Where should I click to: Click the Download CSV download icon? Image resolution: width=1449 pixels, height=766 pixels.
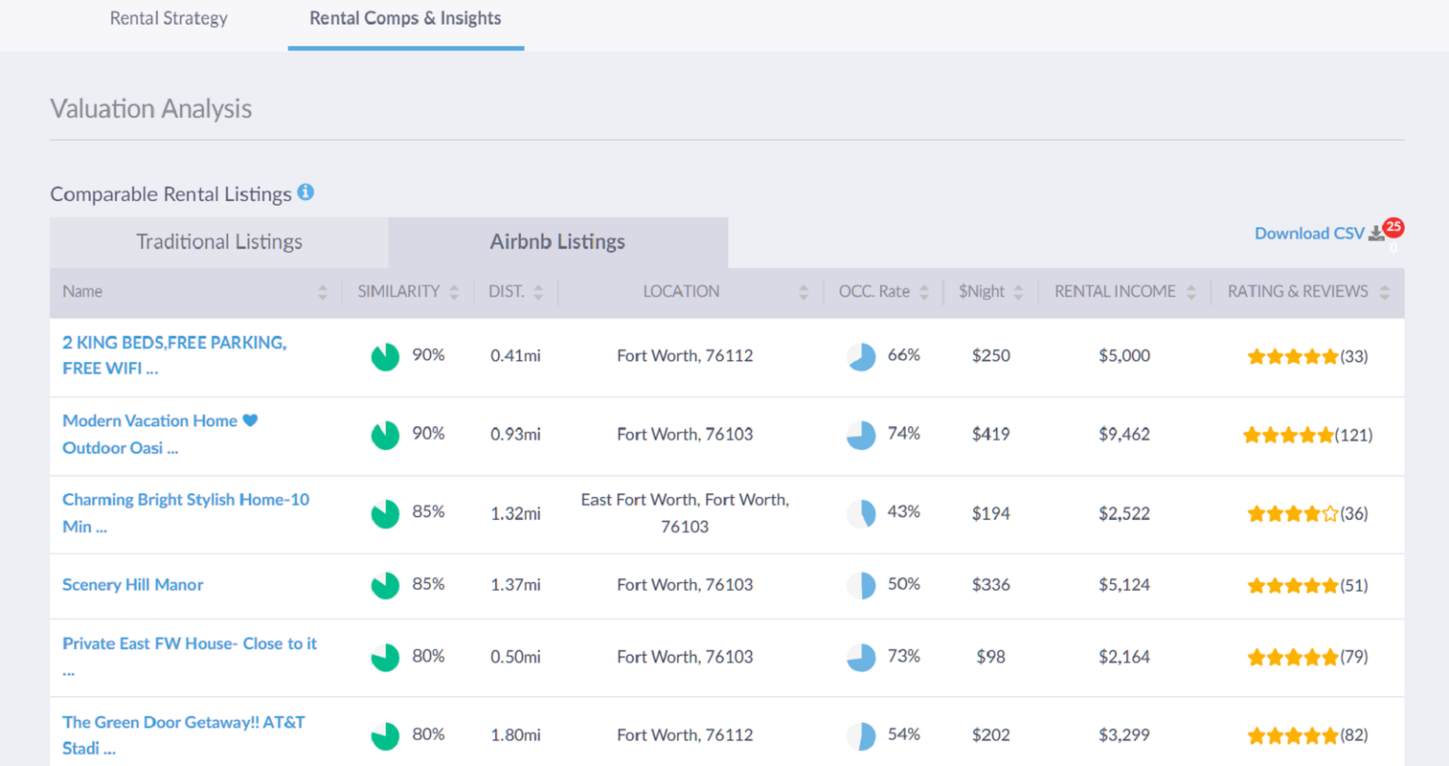(1376, 233)
